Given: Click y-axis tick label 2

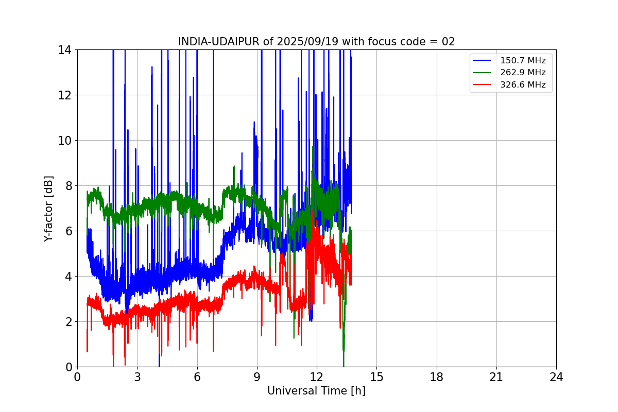Looking at the screenshot, I should pos(68,322).
